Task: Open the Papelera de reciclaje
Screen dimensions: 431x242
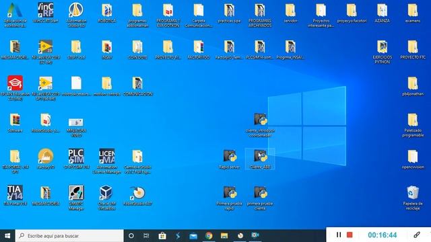Action: [413, 198]
